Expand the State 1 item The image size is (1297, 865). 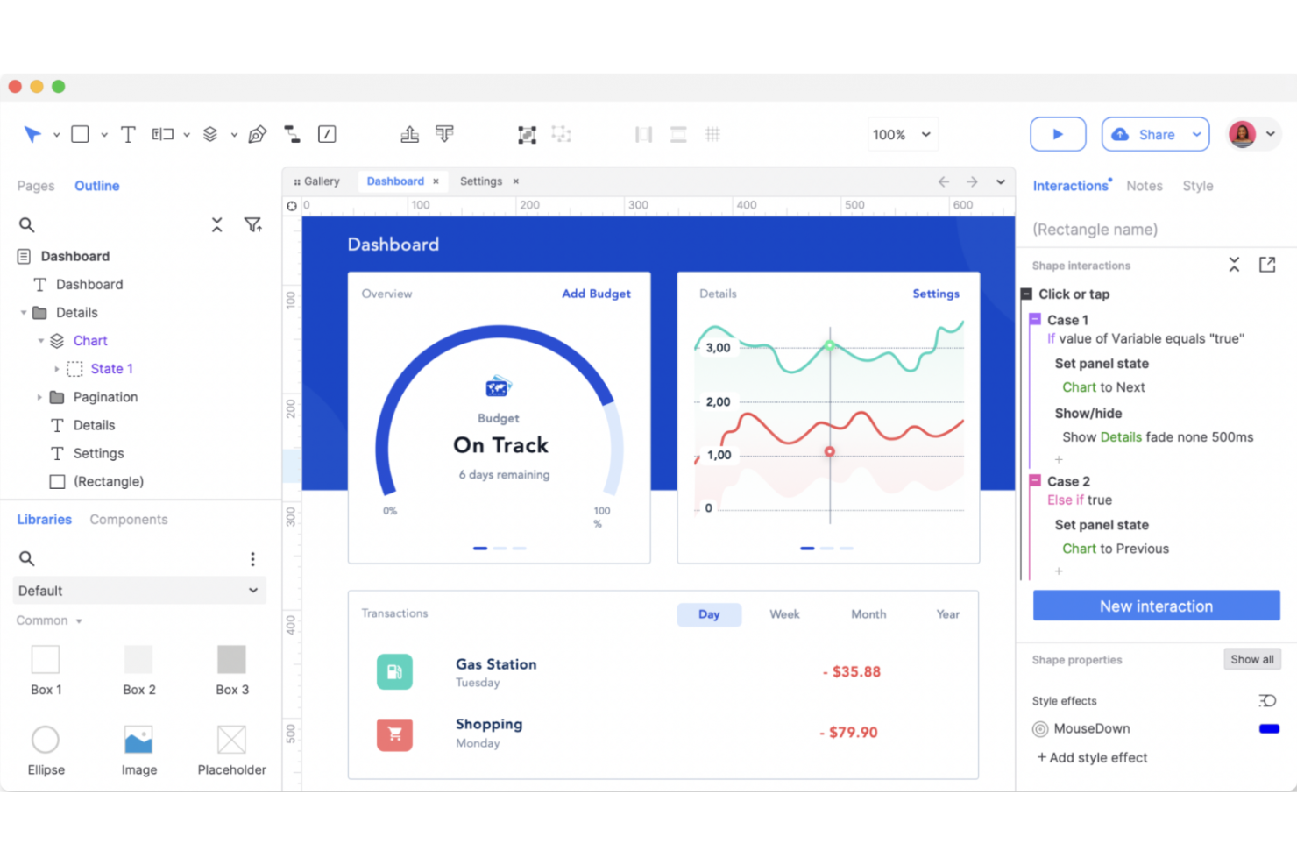[57, 369]
